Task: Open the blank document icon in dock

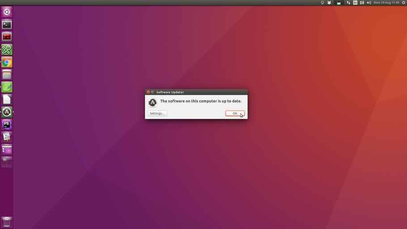Action: pos(7,99)
